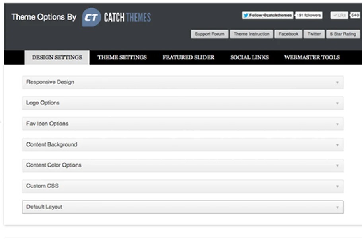362x242 pixels.
Task: Click the Facebook Like button
Action: coord(339,15)
